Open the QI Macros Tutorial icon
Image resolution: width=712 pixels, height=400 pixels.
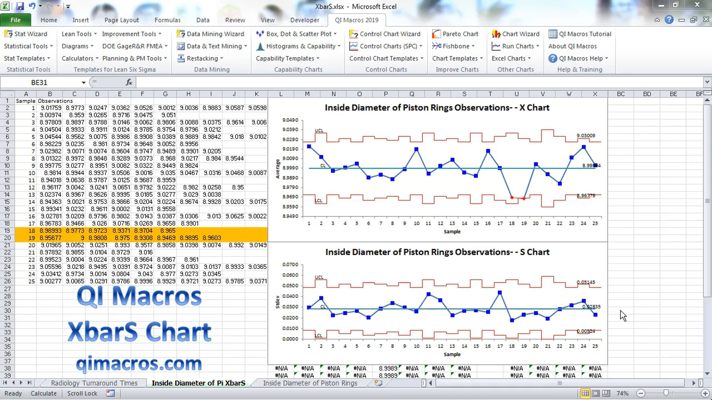(552, 34)
